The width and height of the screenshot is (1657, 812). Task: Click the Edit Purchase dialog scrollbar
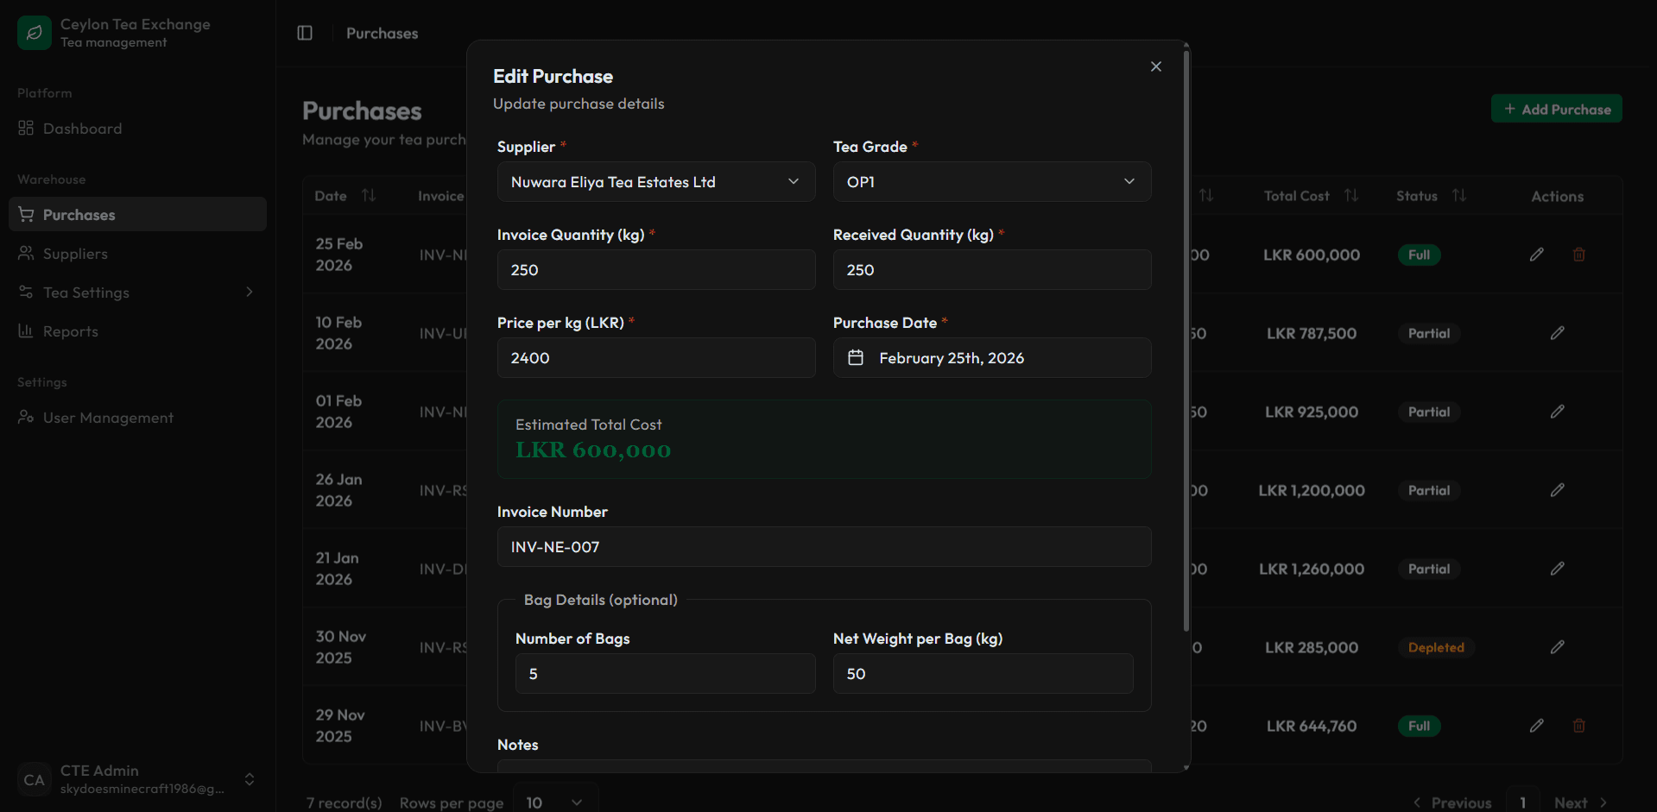click(1186, 345)
